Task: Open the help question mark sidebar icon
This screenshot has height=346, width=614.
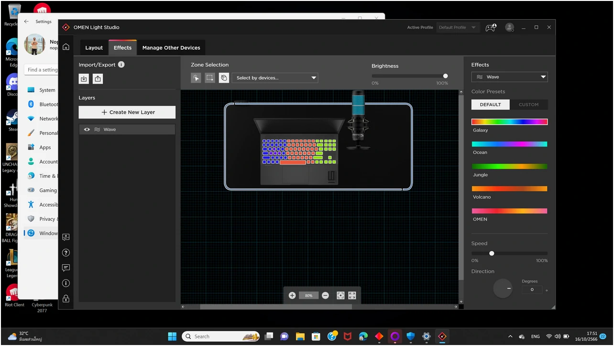Action: 66,253
